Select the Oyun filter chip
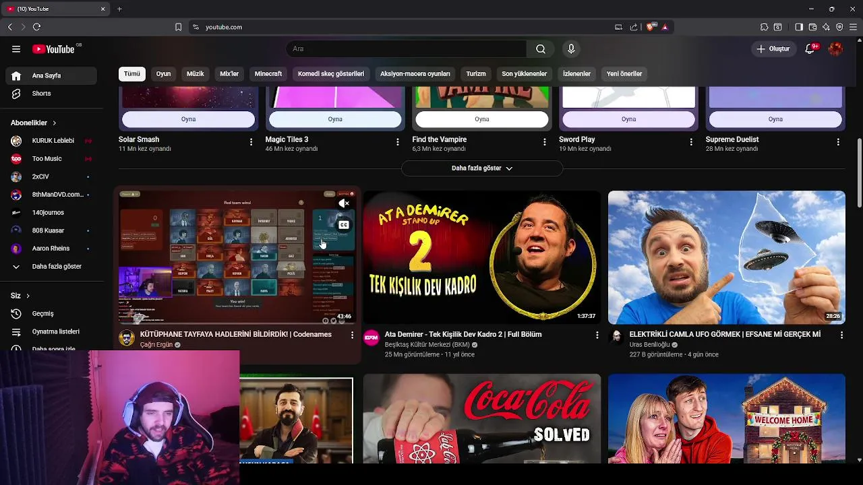 click(164, 74)
